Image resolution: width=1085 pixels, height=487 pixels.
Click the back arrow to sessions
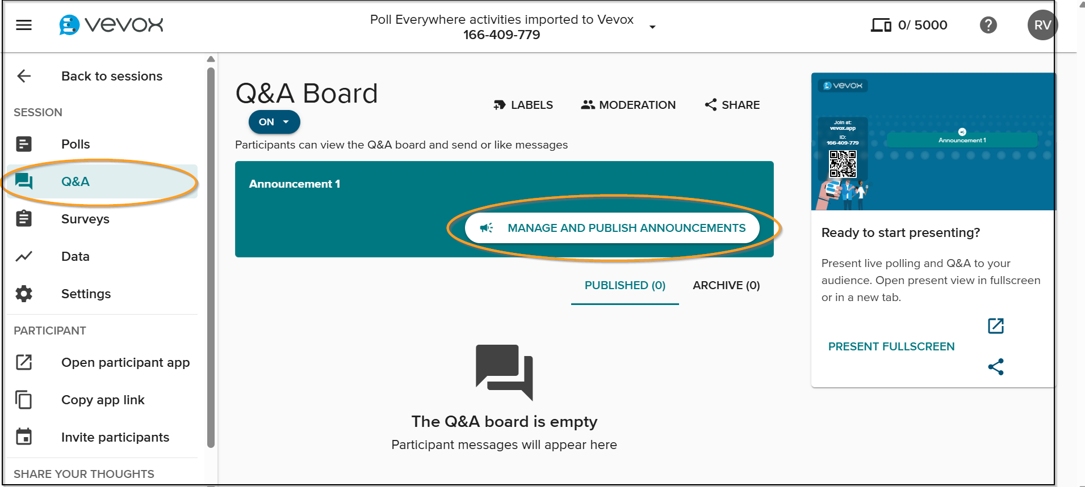click(24, 76)
